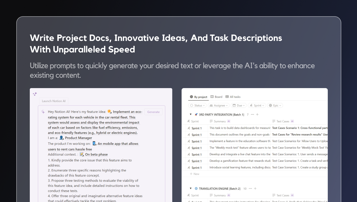Click the rocket icon of 3RD PARTY INTEGRATION

pyautogui.click(x=196, y=114)
